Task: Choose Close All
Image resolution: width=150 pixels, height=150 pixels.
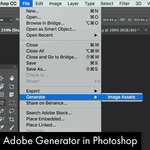Action: [x=60, y=51]
